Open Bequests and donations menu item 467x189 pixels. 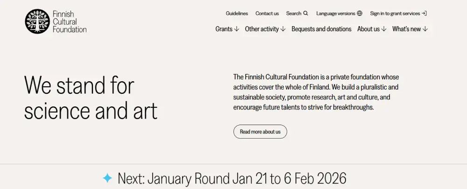(x=321, y=29)
